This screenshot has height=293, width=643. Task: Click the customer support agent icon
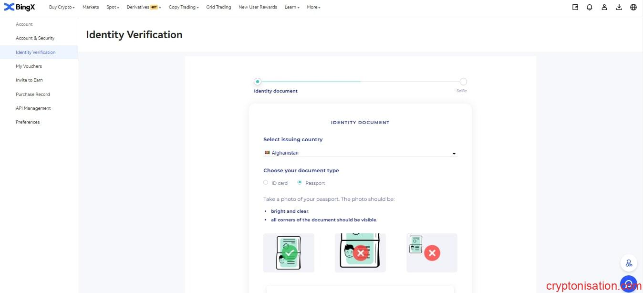click(x=629, y=263)
